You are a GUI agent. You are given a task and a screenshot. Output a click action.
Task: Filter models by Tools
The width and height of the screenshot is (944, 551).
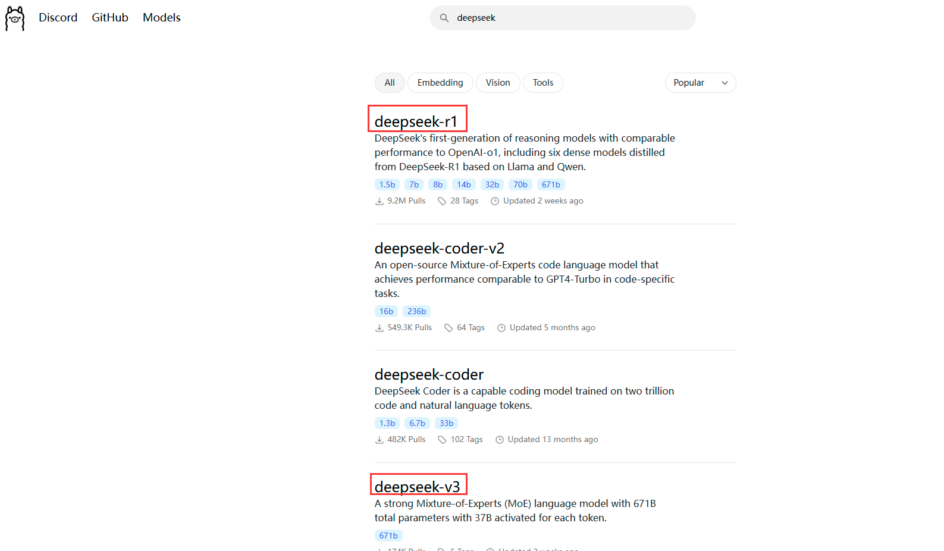point(542,83)
